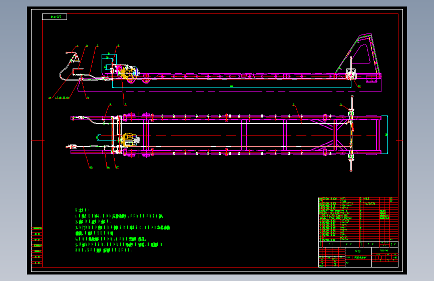Click the drawing title cell in the title block
This screenshot has width=434, height=281.
point(358,251)
